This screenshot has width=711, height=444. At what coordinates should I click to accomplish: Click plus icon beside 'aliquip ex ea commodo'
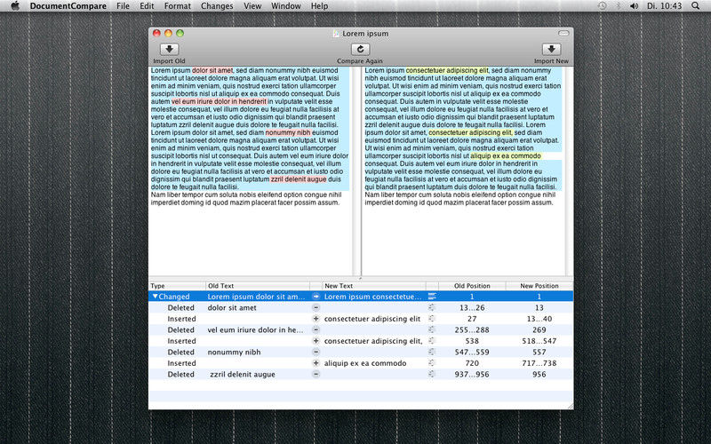[316, 363]
